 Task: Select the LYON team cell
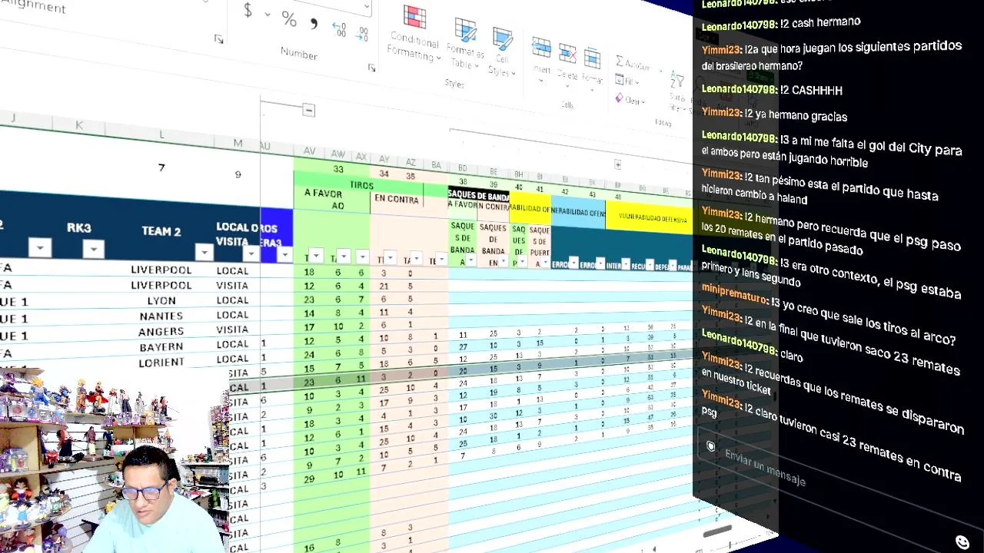click(x=161, y=300)
